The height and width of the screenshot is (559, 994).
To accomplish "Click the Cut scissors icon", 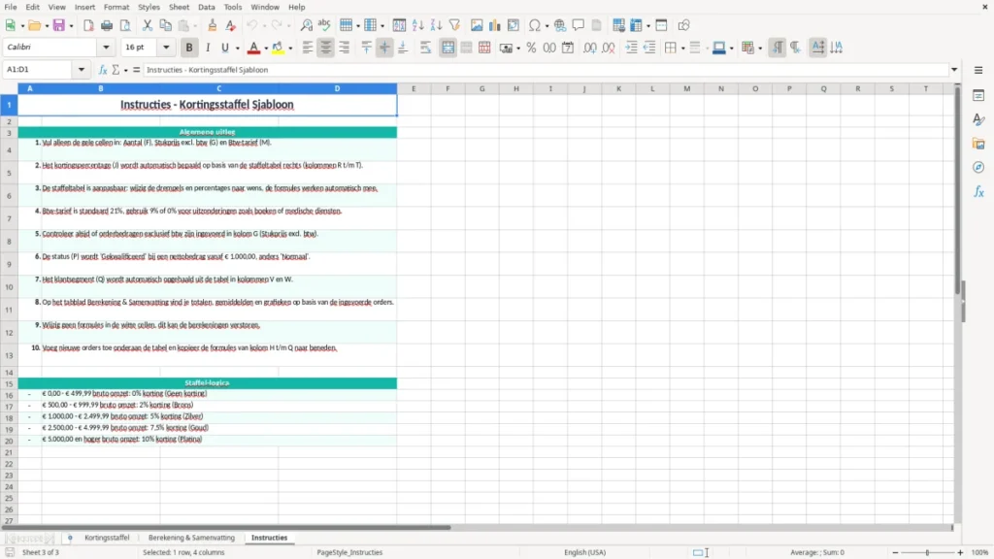I will coord(148,25).
